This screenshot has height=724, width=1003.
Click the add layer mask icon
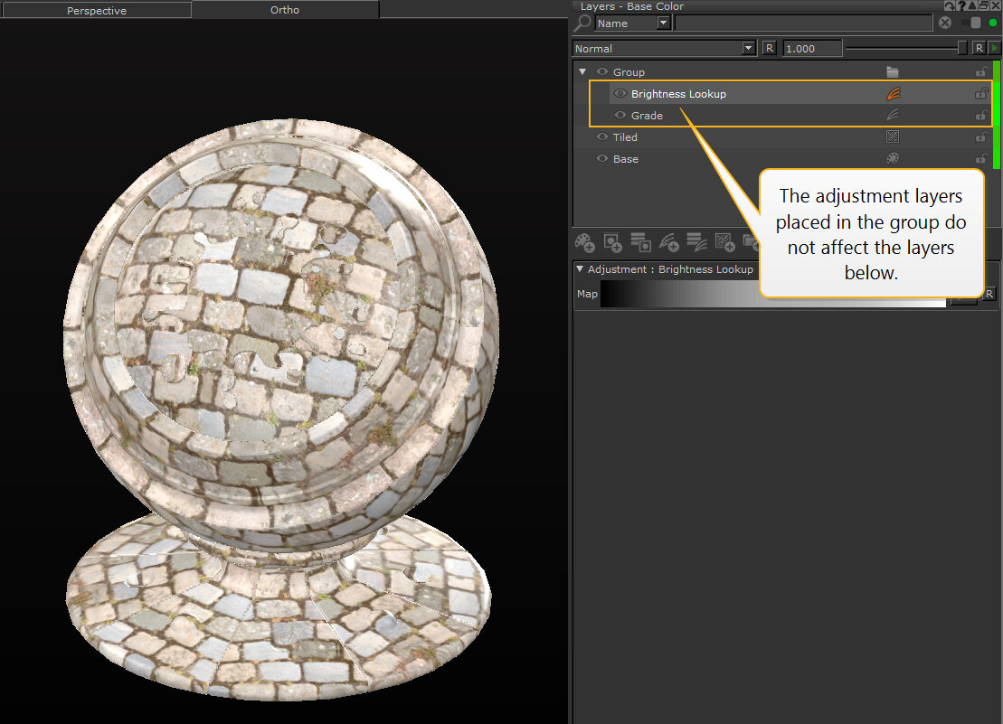613,242
